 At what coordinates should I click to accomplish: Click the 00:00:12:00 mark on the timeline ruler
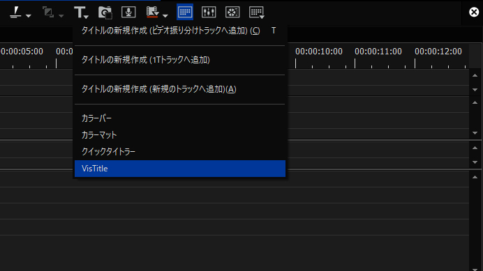[438, 52]
